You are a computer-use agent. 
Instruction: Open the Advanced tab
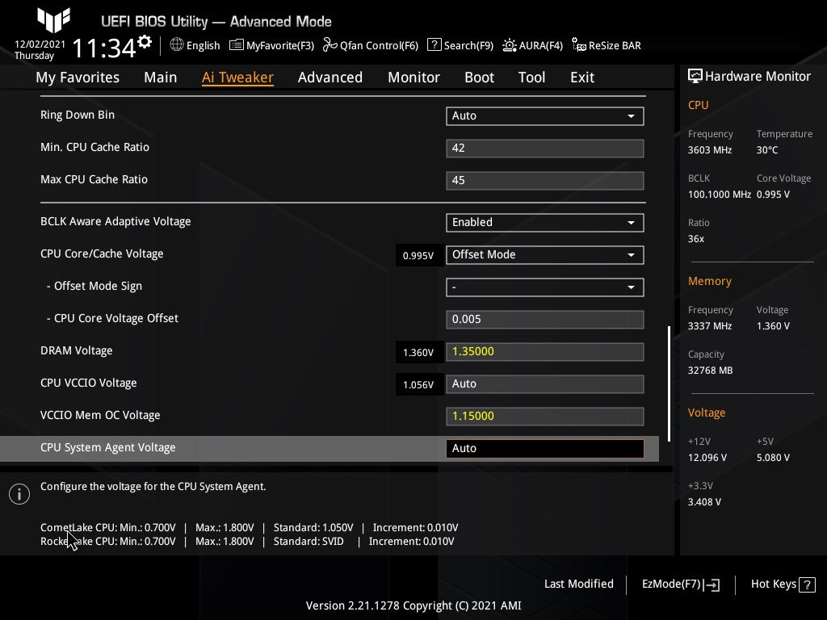(330, 77)
